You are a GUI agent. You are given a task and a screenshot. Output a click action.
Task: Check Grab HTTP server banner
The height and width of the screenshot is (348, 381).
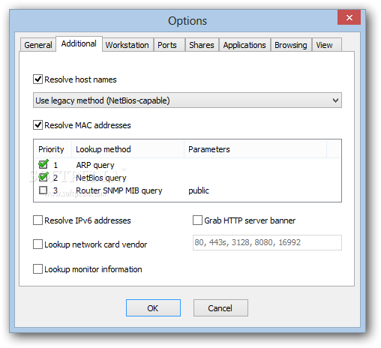click(x=197, y=220)
